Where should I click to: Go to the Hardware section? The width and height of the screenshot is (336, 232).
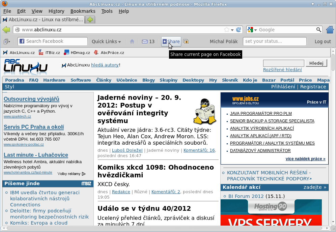coord(54,80)
